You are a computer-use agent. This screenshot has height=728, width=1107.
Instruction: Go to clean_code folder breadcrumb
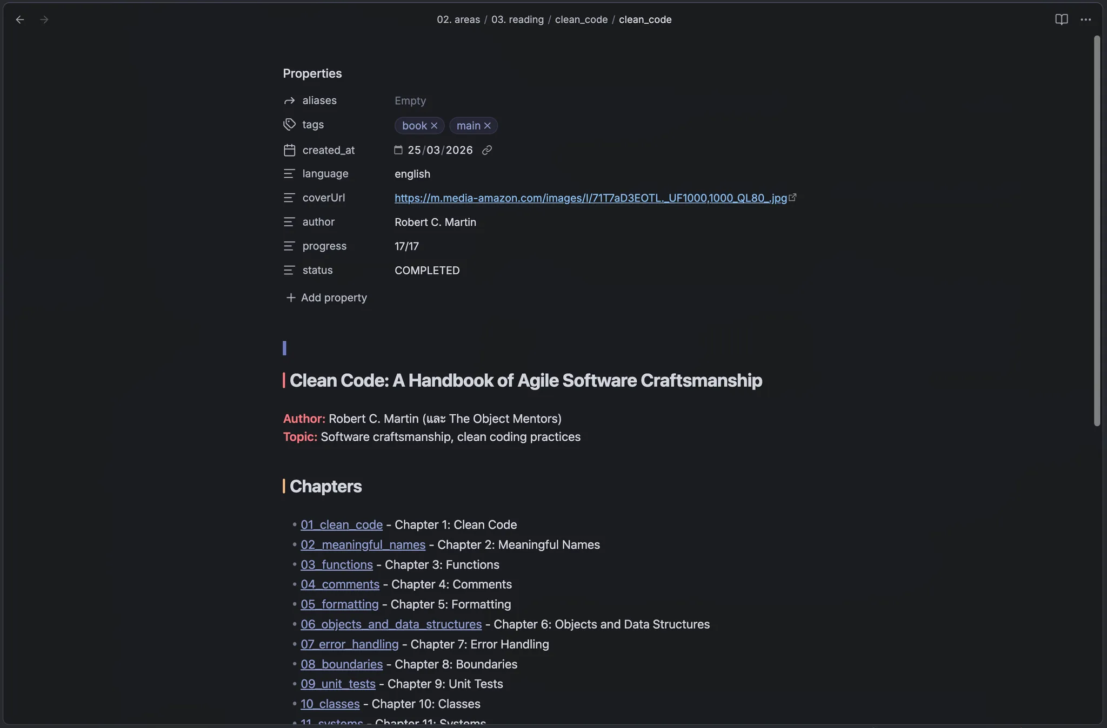[x=581, y=20]
